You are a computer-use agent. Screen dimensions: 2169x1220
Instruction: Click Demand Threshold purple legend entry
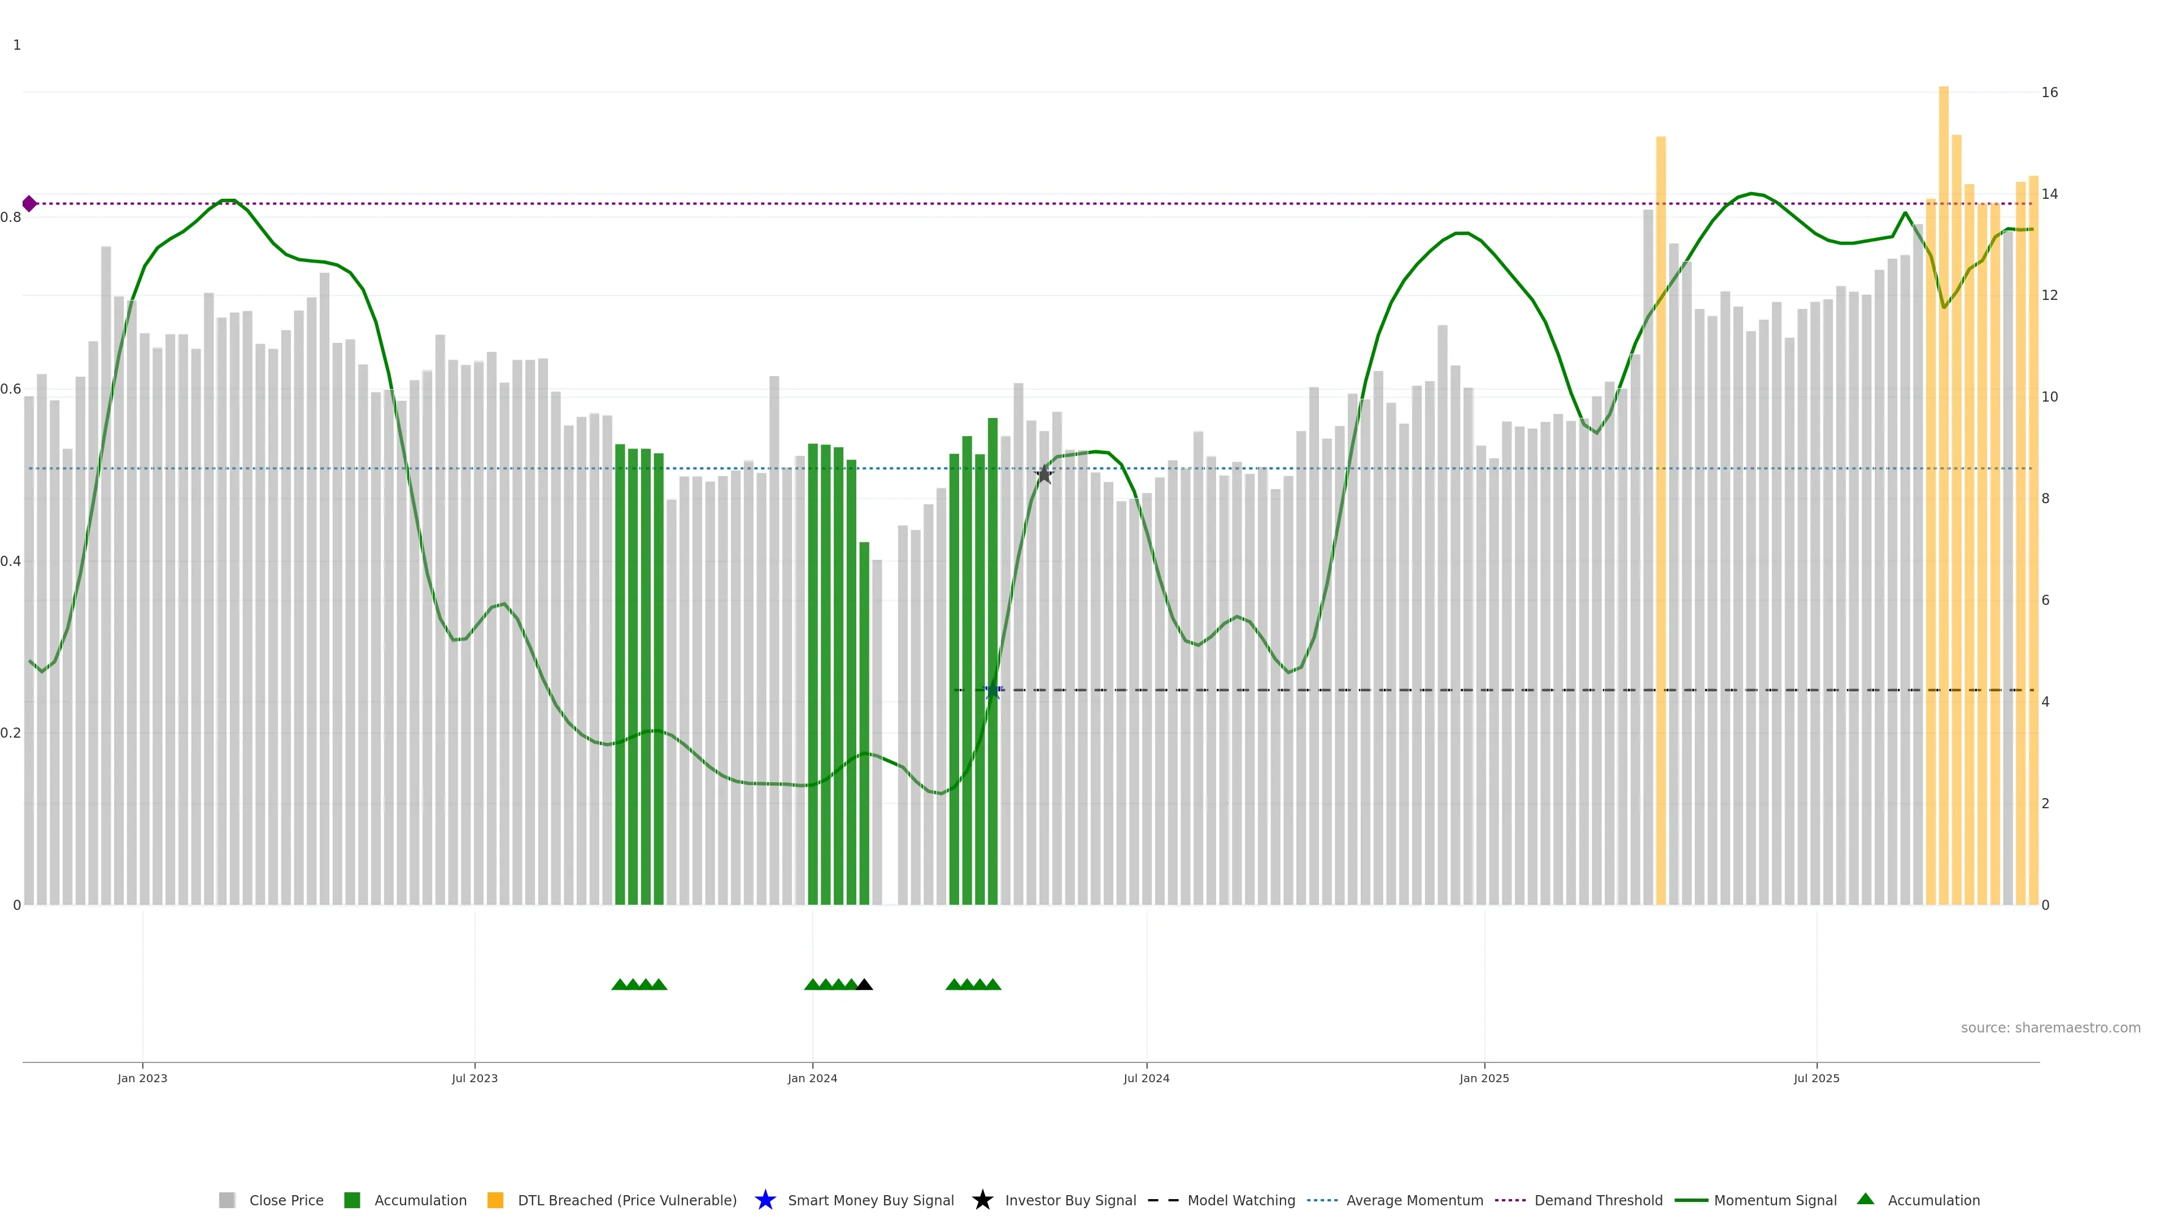[x=1510, y=1201]
